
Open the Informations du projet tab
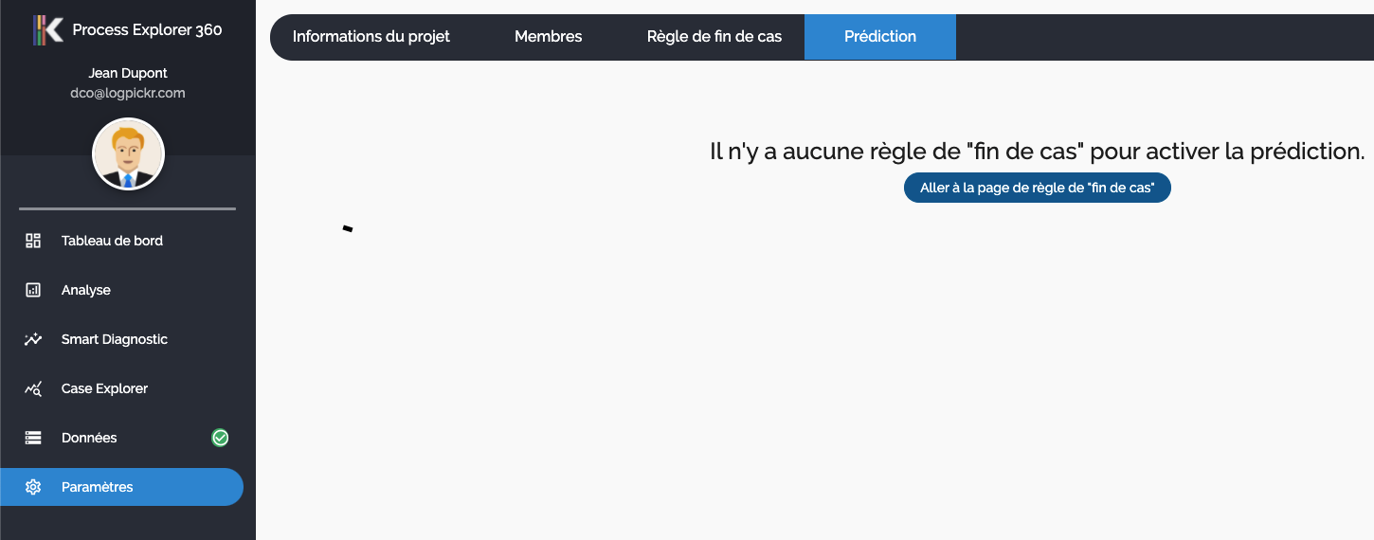[371, 37]
